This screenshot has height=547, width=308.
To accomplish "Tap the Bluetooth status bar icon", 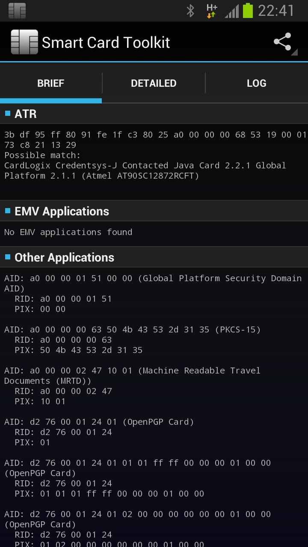I will pos(190,11).
